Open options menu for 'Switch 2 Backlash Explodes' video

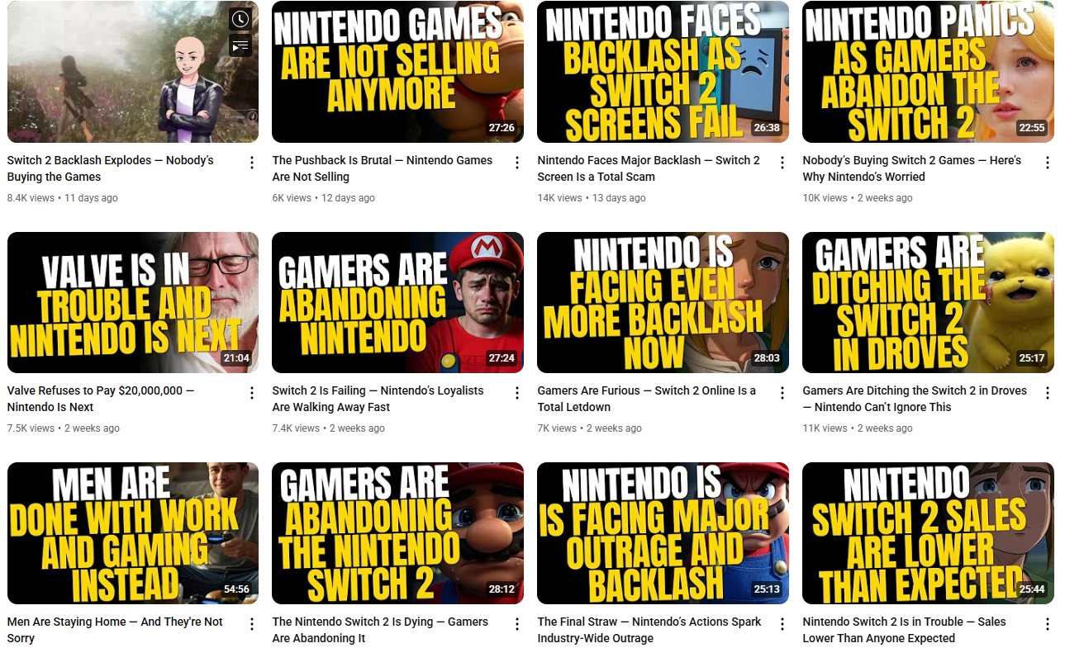pyautogui.click(x=252, y=163)
